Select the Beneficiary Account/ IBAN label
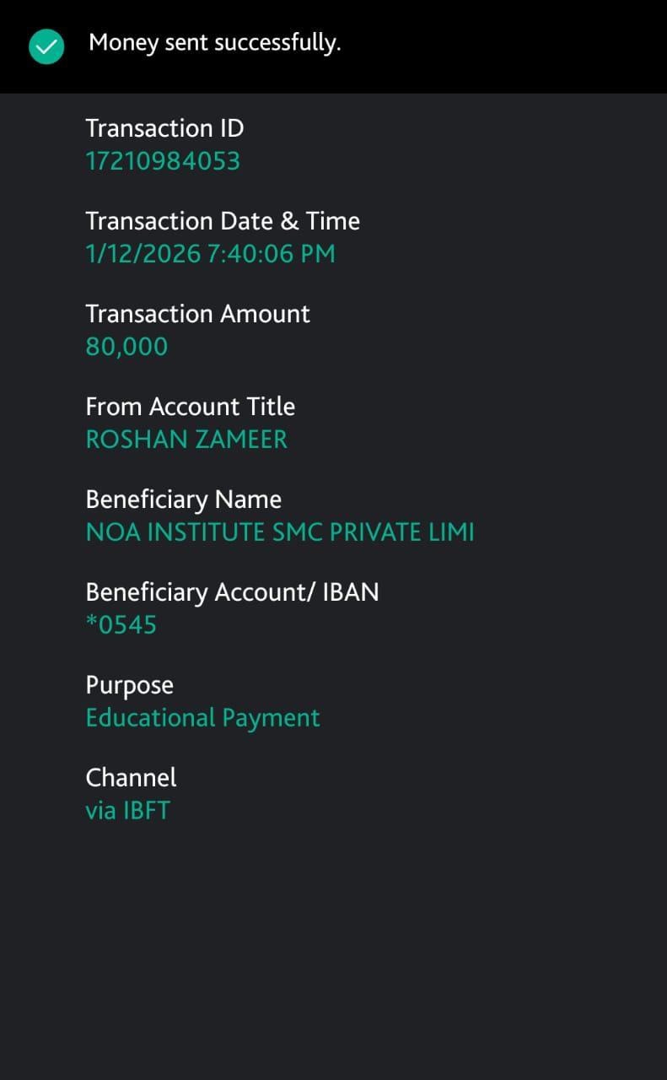 coord(232,592)
